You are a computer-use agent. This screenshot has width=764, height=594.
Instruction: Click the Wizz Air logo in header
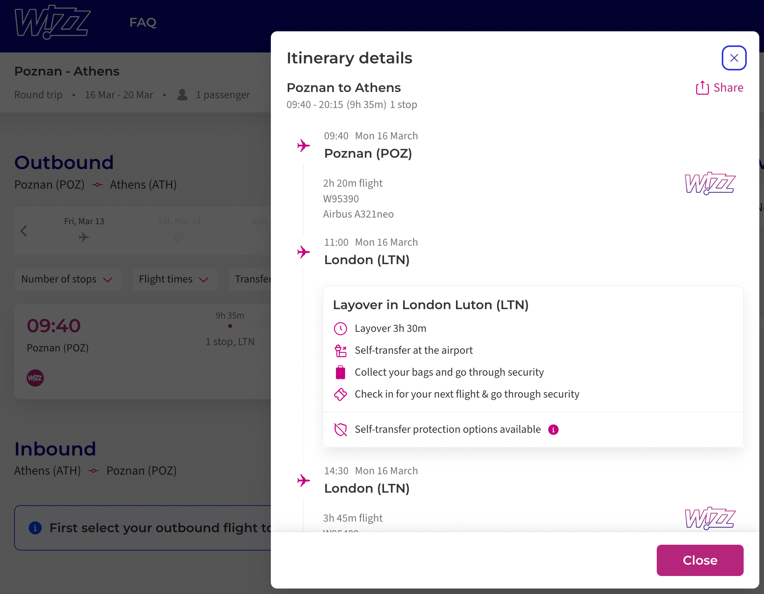52,22
